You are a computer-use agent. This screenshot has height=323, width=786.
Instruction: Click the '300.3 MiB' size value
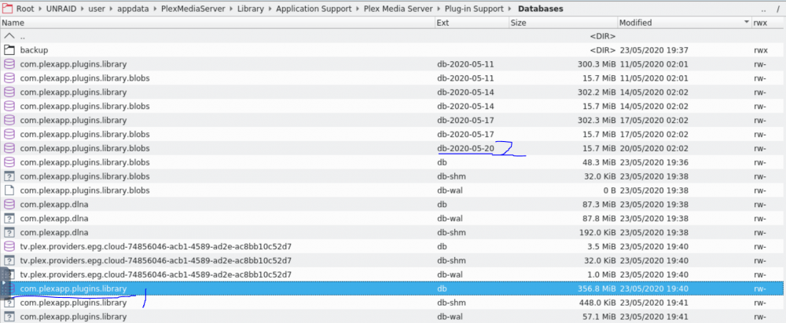(596, 64)
